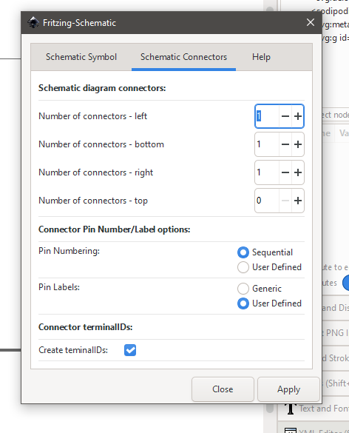Screen dimensions: 349x433
Task: Close the Fritzing-Schematic dialog with X
Action: click(x=311, y=22)
